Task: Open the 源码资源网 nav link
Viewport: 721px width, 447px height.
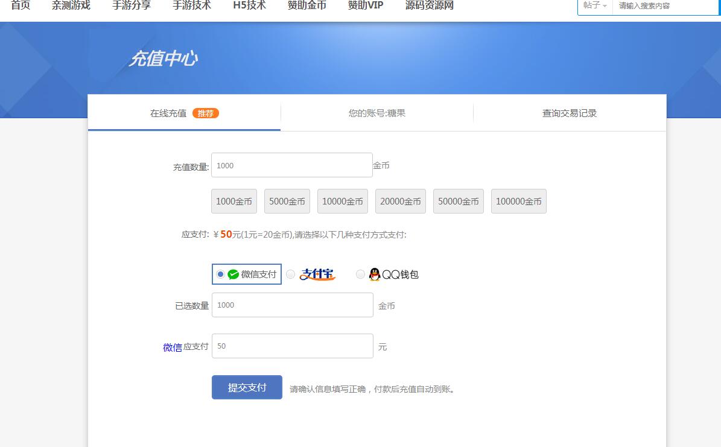Action: point(429,5)
